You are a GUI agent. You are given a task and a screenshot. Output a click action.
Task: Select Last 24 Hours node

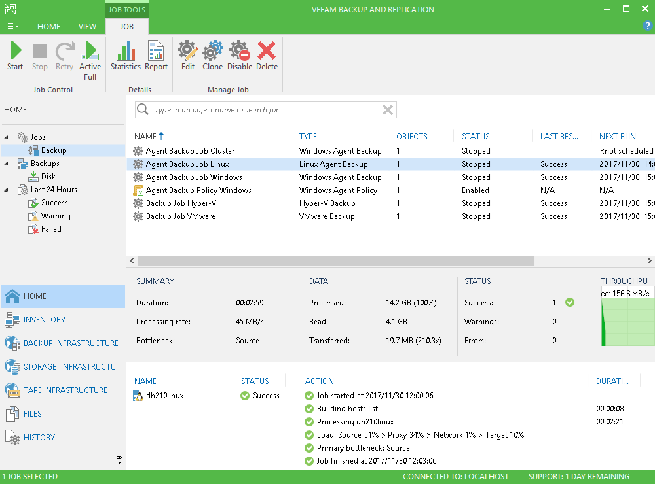pyautogui.click(x=47, y=190)
